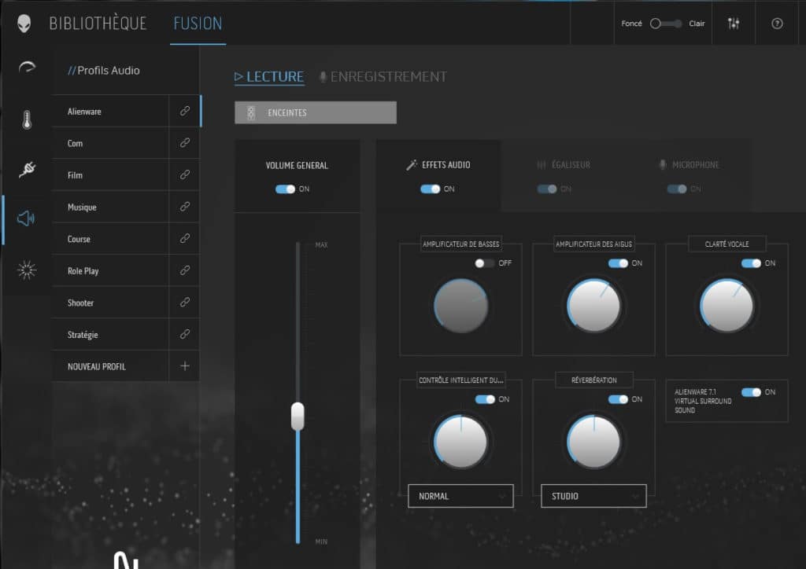Click the Réverbération knob
The height and width of the screenshot is (569, 806).
[593, 442]
